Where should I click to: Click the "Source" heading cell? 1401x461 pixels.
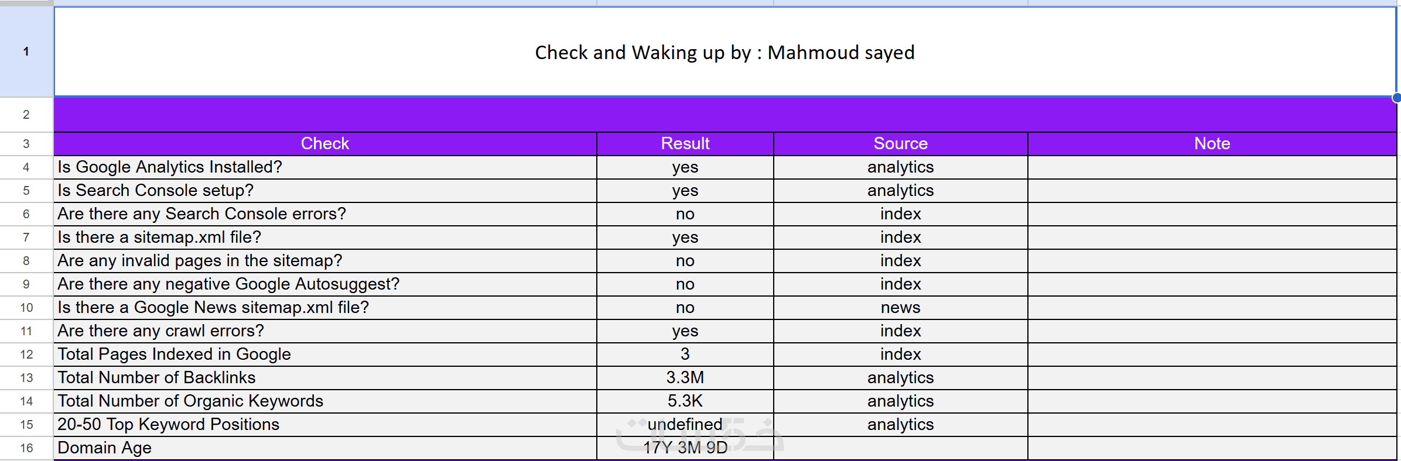point(900,144)
